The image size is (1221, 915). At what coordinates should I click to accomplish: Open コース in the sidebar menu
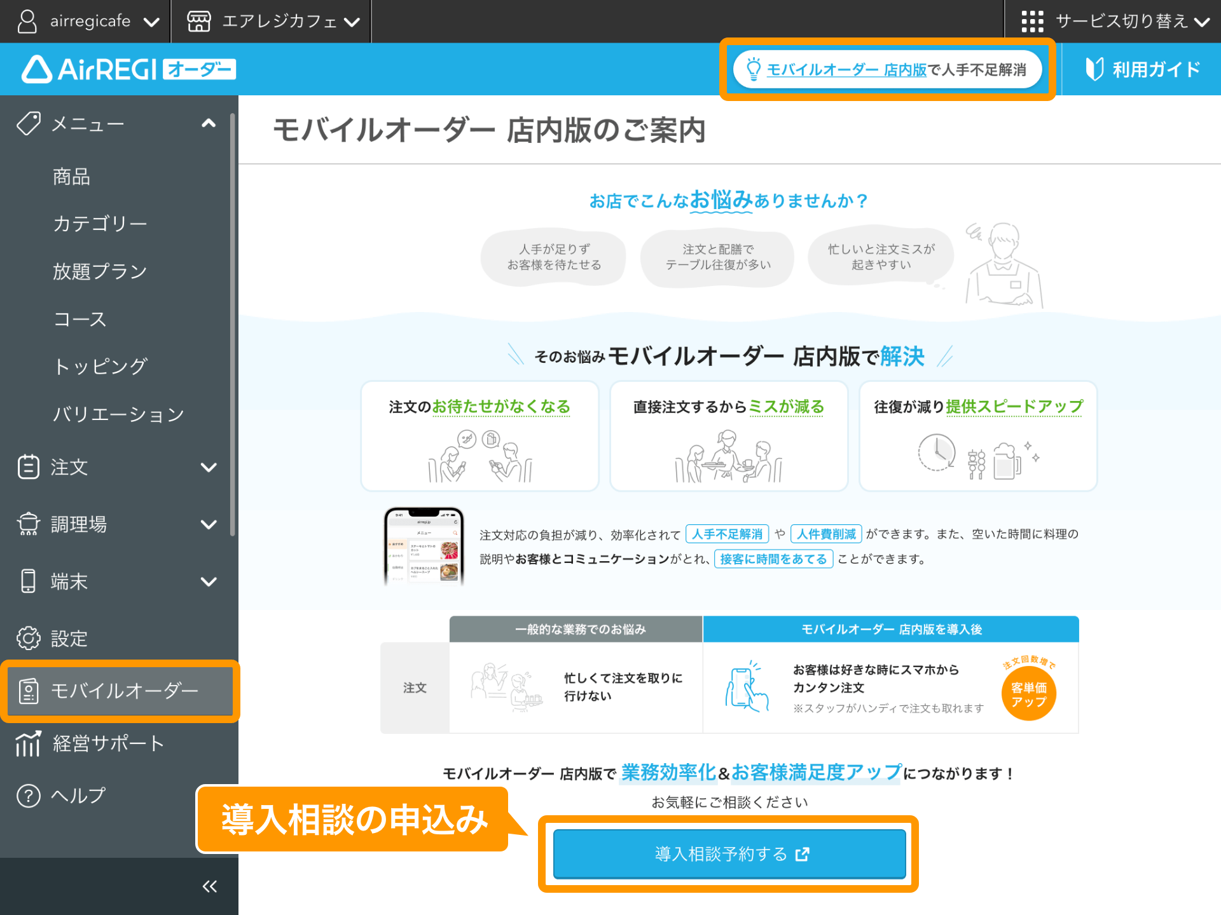[x=79, y=319]
